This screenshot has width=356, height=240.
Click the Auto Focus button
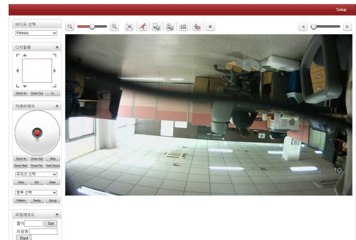pos(53,165)
